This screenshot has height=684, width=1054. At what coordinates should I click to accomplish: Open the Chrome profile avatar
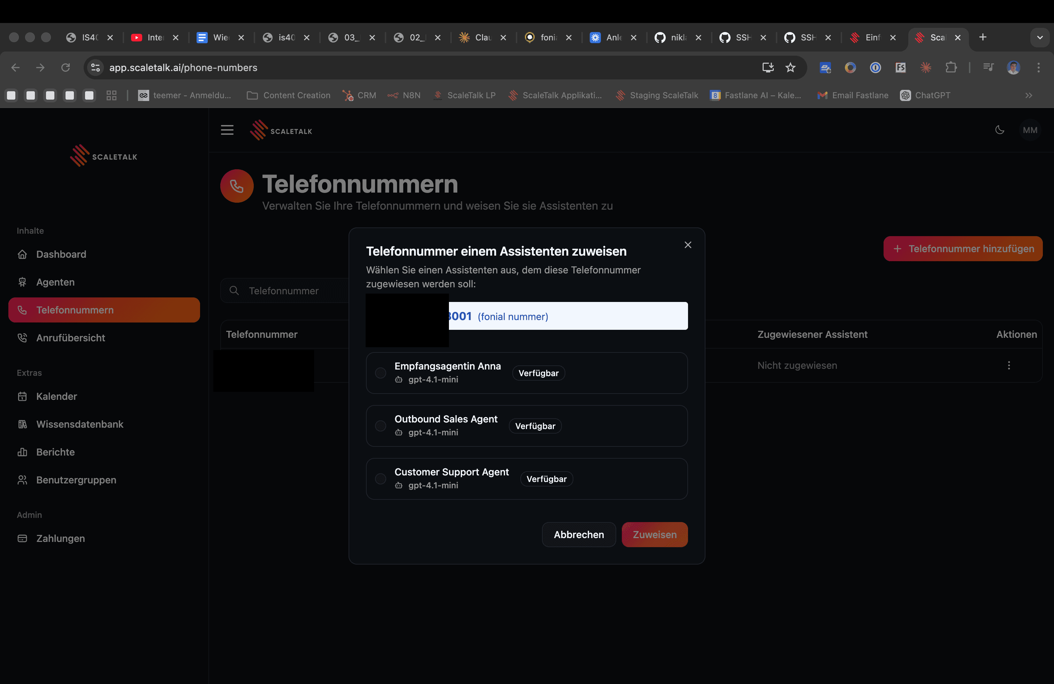click(x=1013, y=67)
